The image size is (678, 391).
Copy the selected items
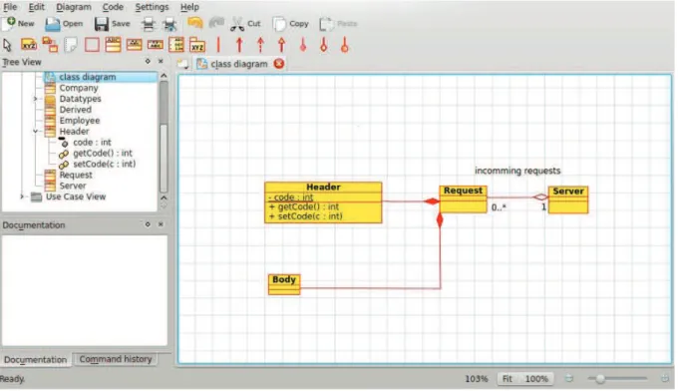[290, 23]
